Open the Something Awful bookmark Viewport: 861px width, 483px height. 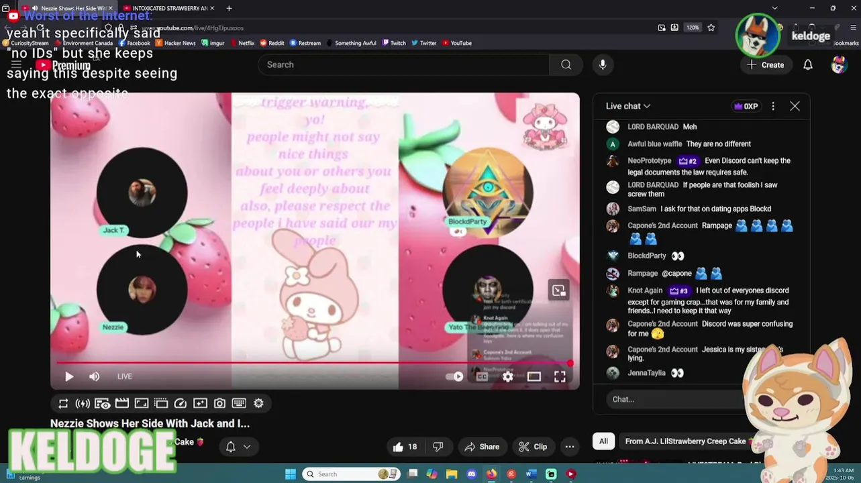pyautogui.click(x=352, y=43)
